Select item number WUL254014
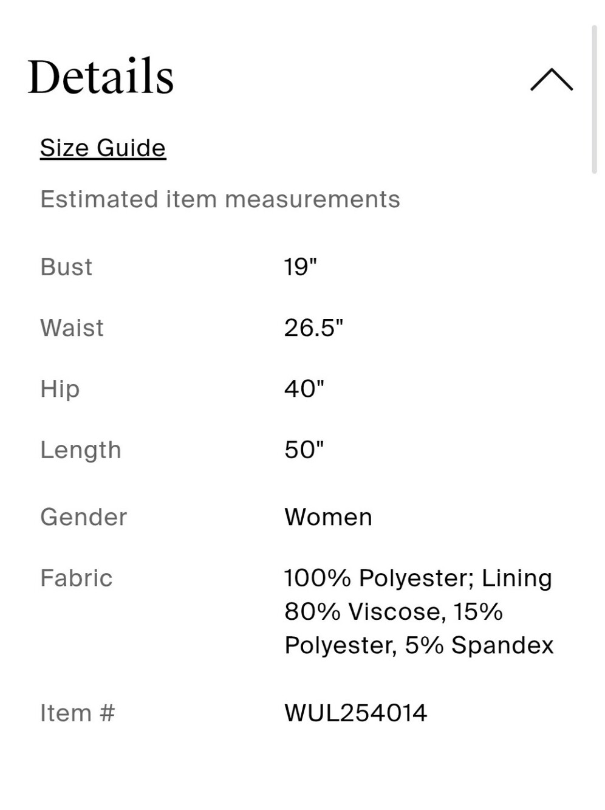Screen dimensions: 605x810 tap(356, 713)
